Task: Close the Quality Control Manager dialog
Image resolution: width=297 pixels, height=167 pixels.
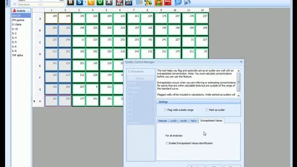Action: pyautogui.click(x=241, y=62)
